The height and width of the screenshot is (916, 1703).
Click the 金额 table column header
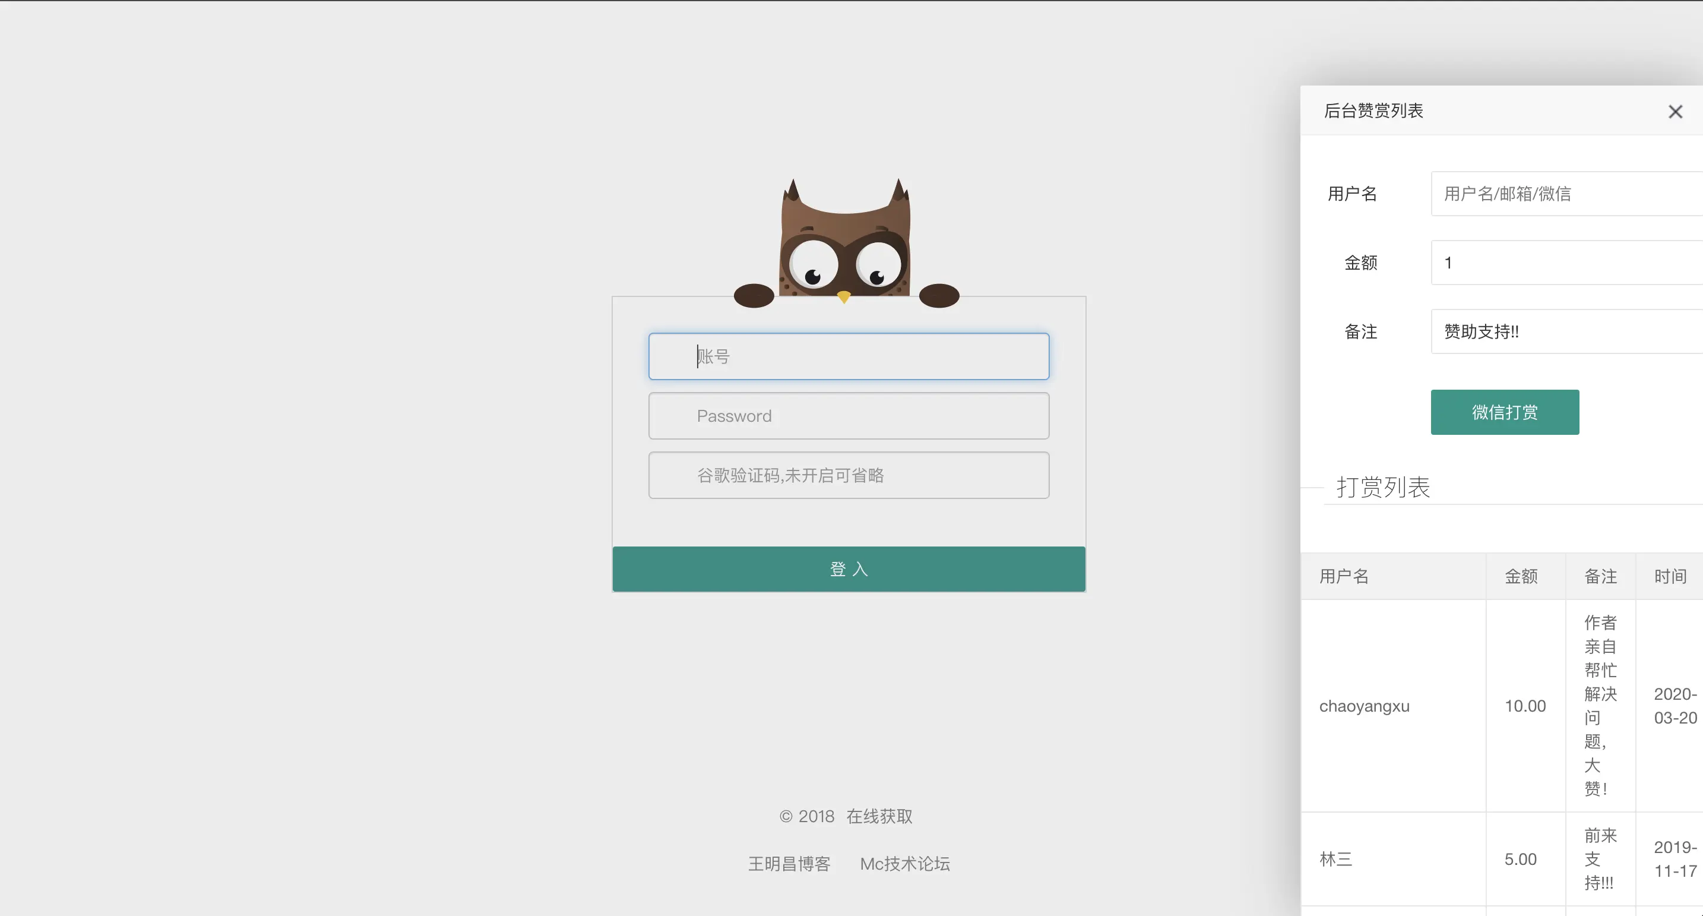(x=1521, y=576)
